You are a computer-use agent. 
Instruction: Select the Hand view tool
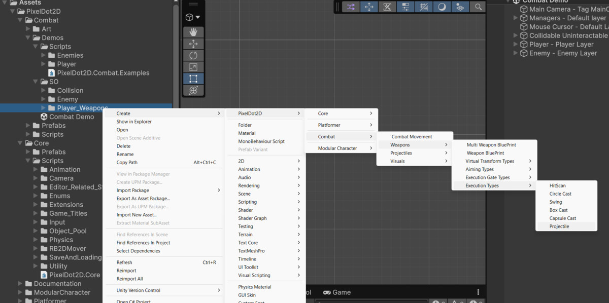(x=193, y=32)
